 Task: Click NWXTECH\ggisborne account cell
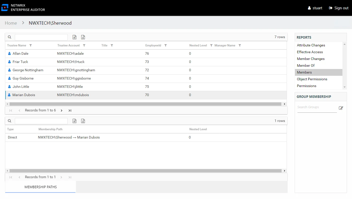[x=74, y=78]
